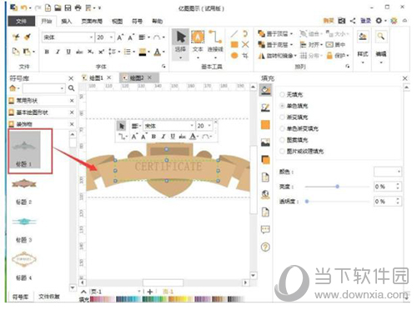The height and width of the screenshot is (310, 417).
Task: Close the 装饰物 library category
Action: point(72,124)
